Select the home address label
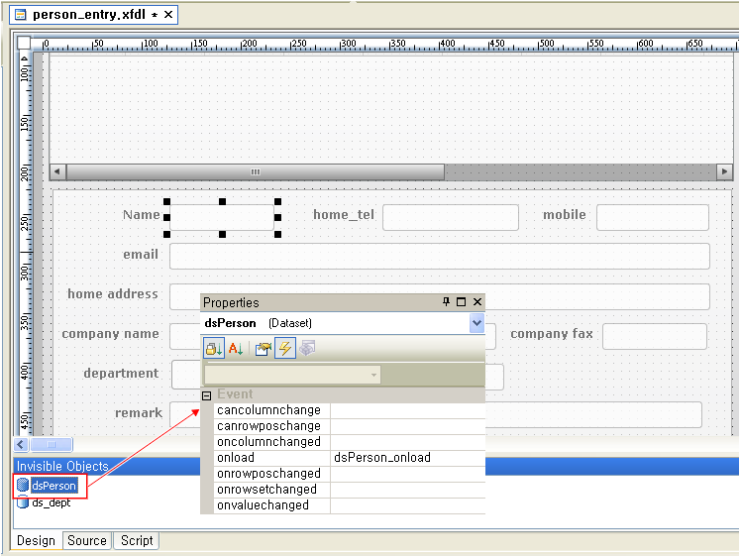740x557 pixels. (x=113, y=294)
